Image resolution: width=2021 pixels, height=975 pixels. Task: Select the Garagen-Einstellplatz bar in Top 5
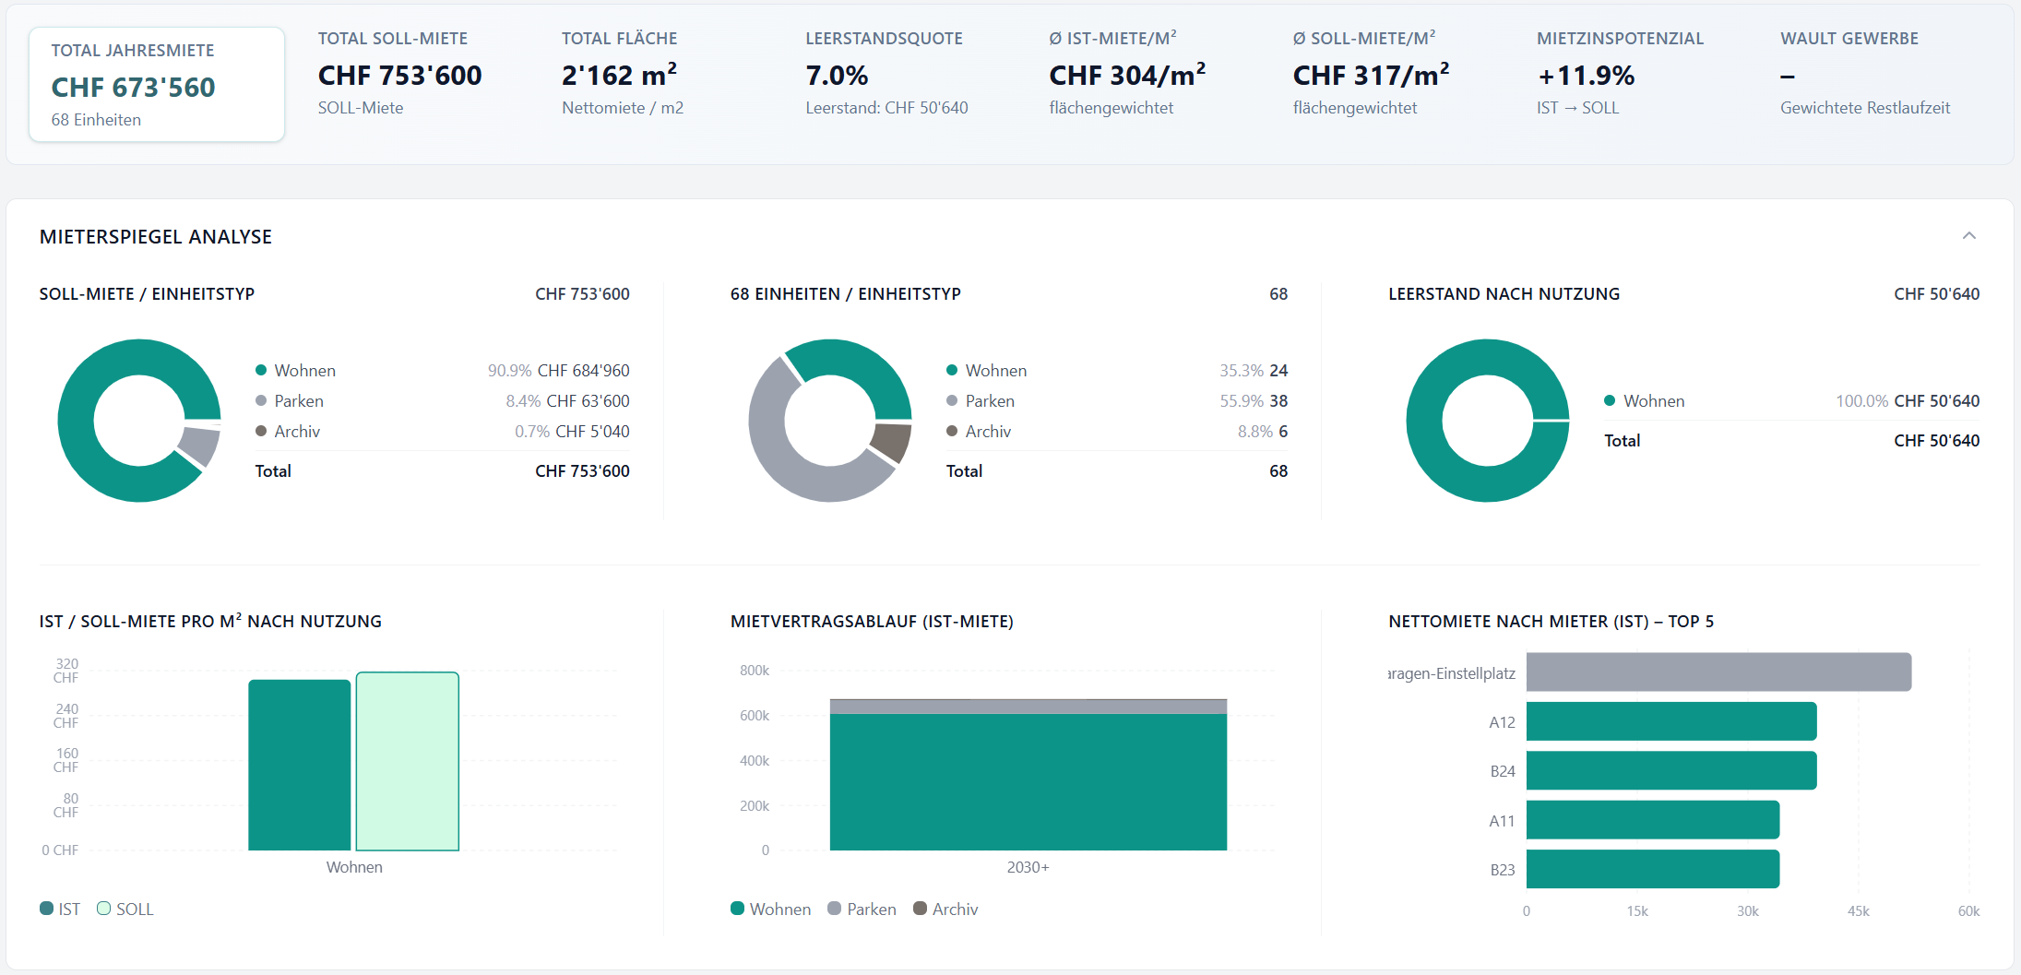pos(1718,672)
